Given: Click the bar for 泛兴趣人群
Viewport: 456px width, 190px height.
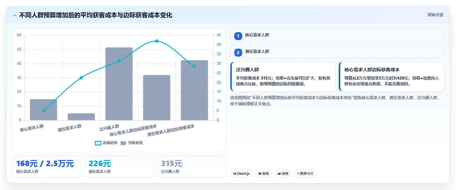Looking at the screenshot, I should [x=119, y=84].
